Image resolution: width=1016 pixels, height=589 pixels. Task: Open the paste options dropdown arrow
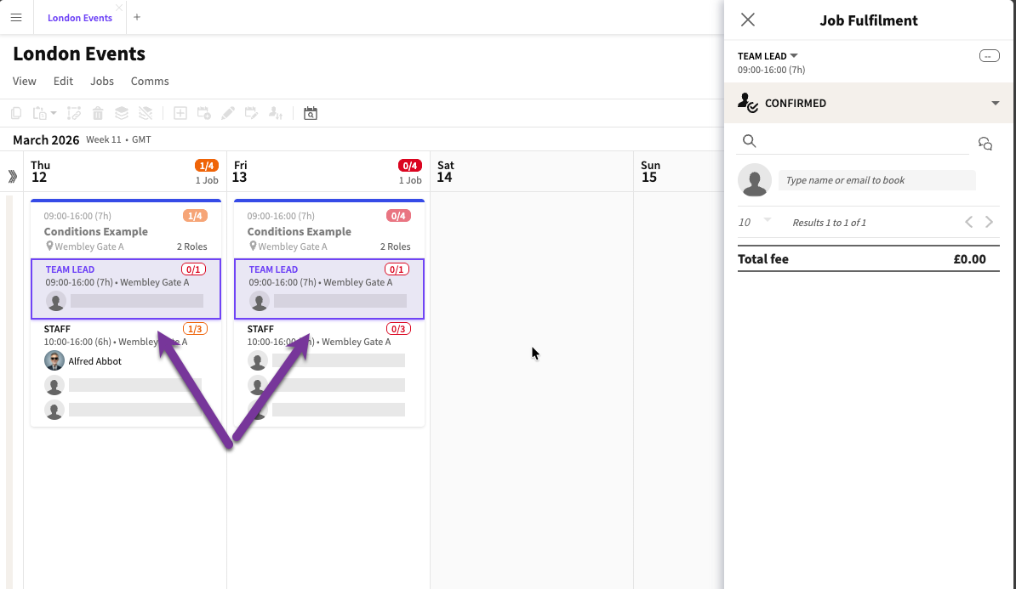pos(54,113)
